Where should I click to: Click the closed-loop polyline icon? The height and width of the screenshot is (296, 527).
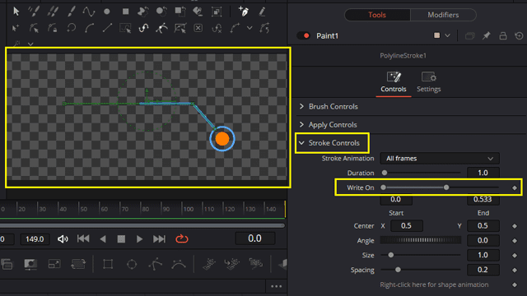pos(71,28)
